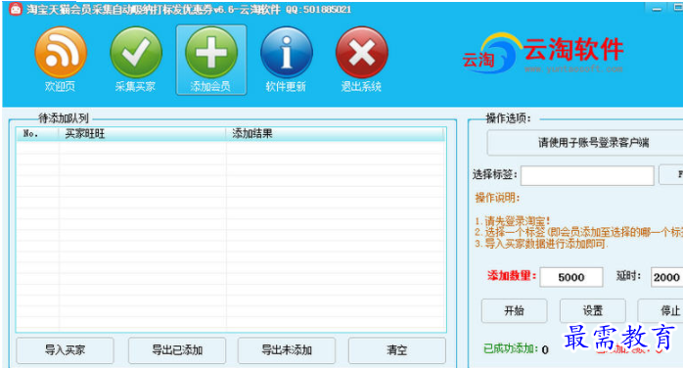This screenshot has width=683, height=368.
Task: Click the 云淘软件 logo
Action: pyautogui.click(x=543, y=54)
